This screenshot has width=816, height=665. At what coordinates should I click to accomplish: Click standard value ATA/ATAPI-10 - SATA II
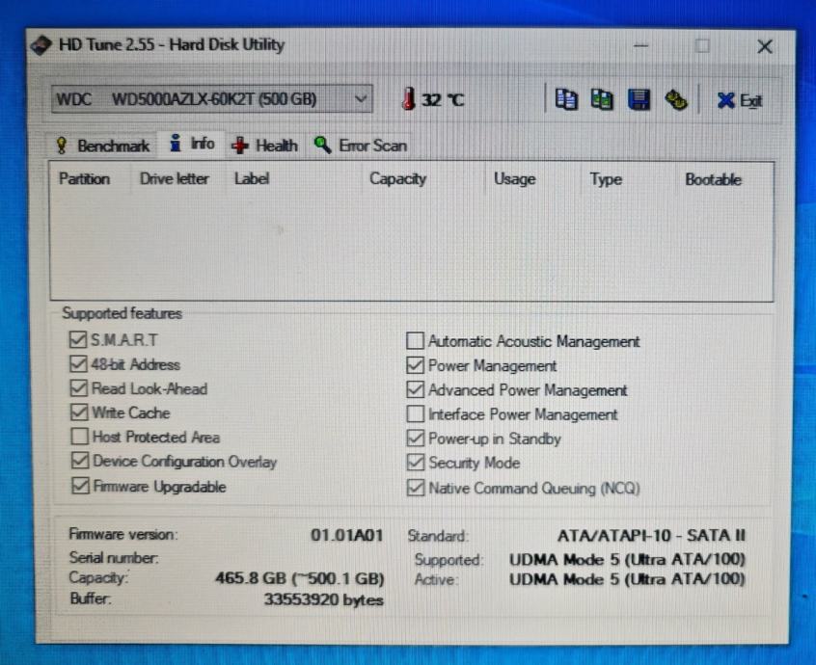652,536
